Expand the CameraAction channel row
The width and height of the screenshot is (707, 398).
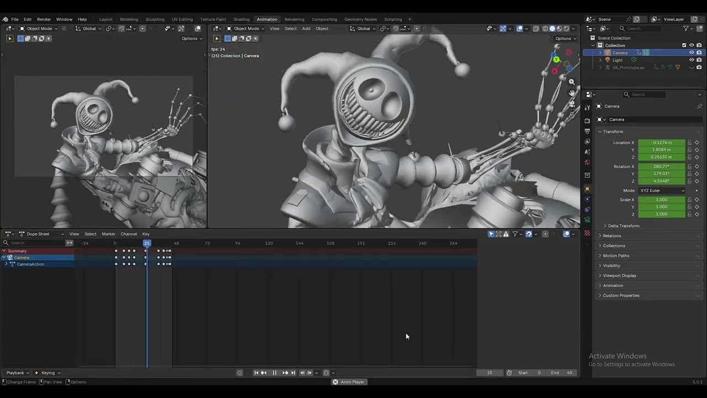click(x=6, y=264)
